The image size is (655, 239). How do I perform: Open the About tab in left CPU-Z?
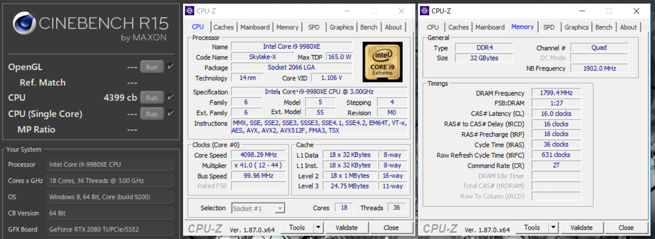(x=394, y=27)
